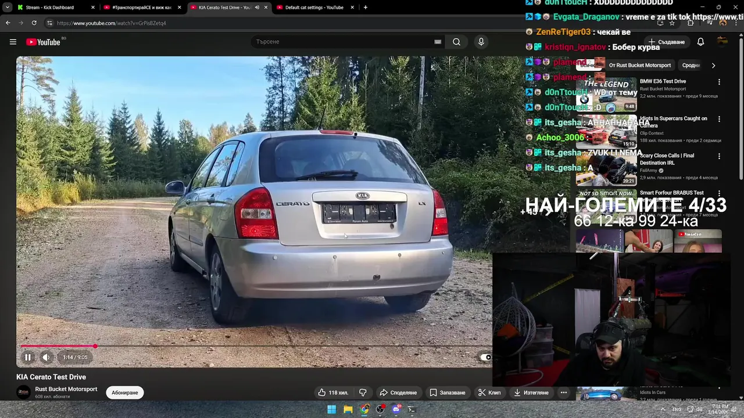This screenshot has height=418, width=744.
Task: Dislike the video
Action: tap(363, 393)
